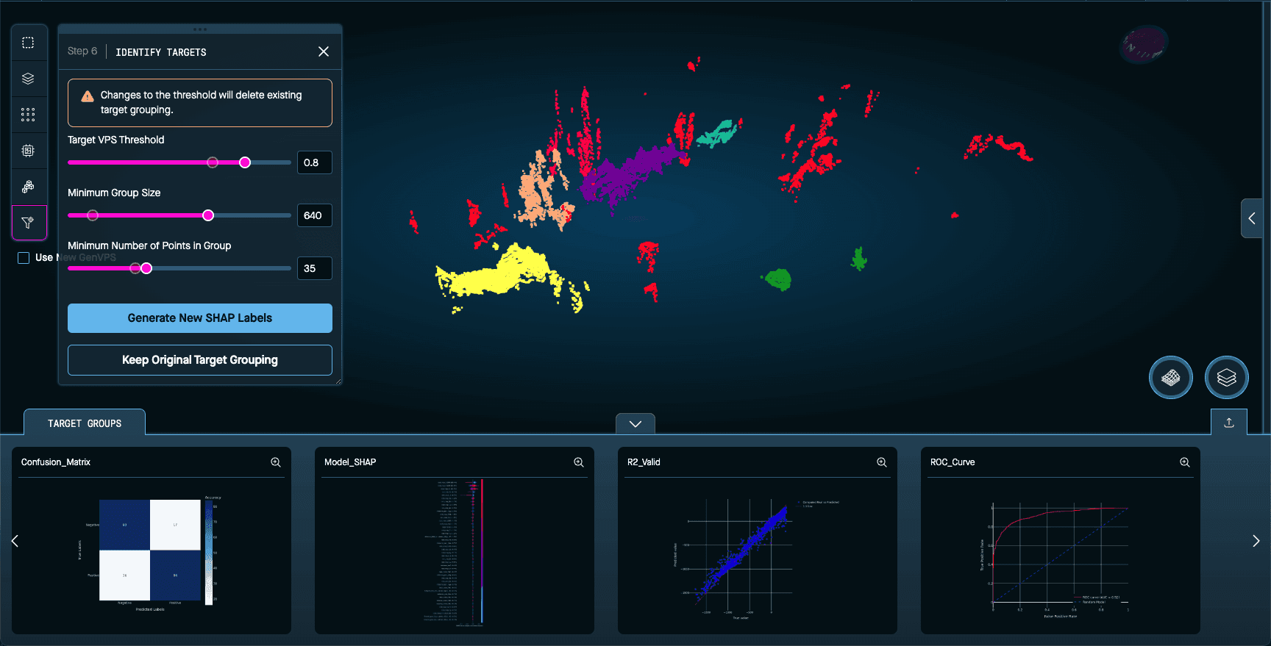Go to next charts with right arrow

pos(1256,541)
